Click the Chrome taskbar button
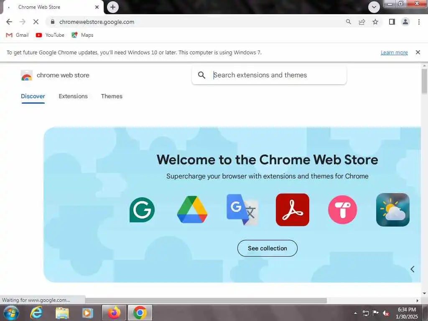The image size is (428, 321). pos(140,313)
